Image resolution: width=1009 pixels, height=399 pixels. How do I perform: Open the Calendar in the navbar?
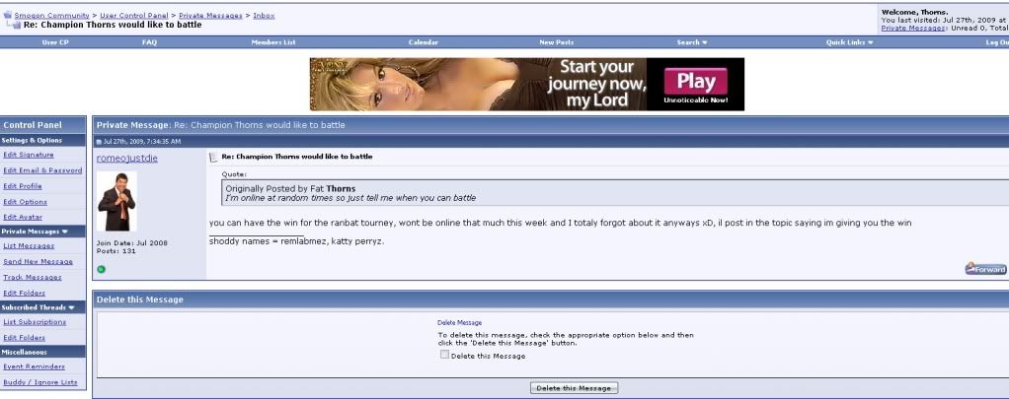[x=424, y=42]
